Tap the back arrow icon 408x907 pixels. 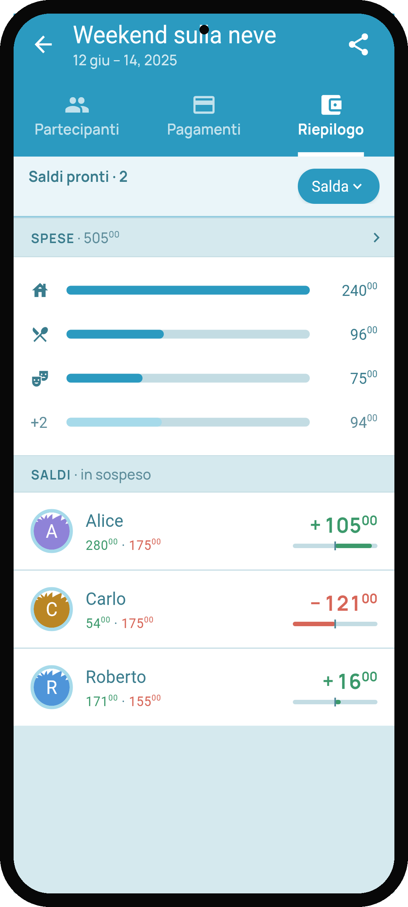[x=43, y=45]
